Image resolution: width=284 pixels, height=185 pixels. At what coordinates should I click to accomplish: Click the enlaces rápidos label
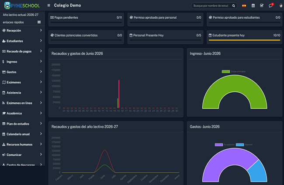tap(13, 22)
